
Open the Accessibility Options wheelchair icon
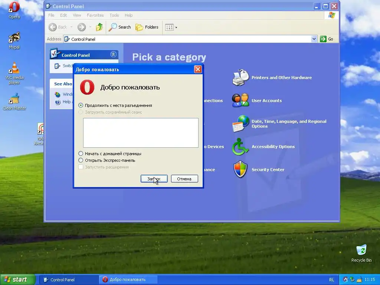[240, 147]
